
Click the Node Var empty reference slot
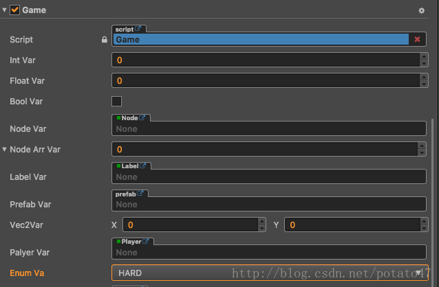268,128
